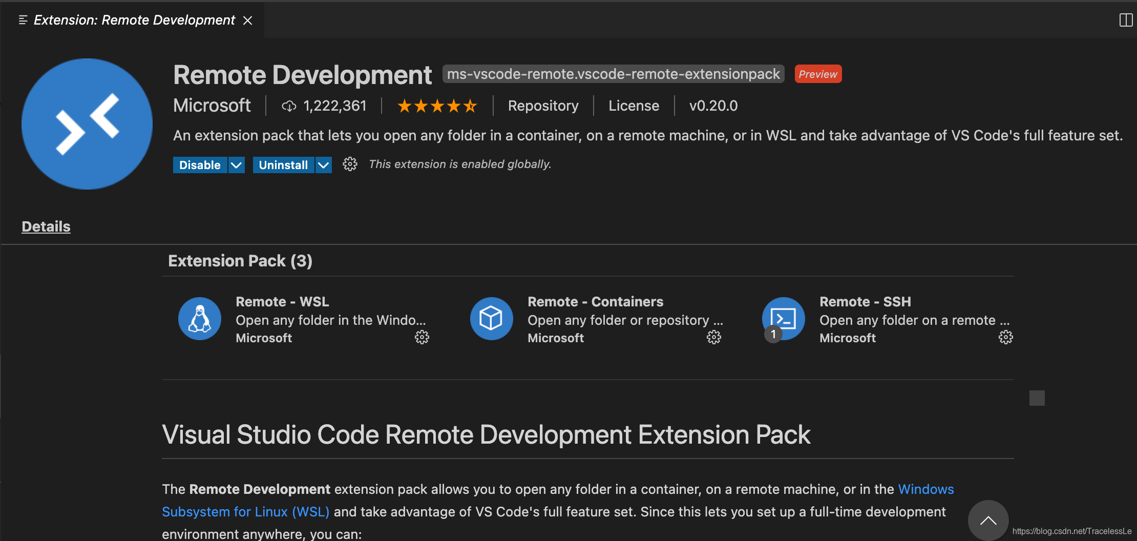
Task: Open the manage gear next to Uninstall
Action: pos(350,164)
